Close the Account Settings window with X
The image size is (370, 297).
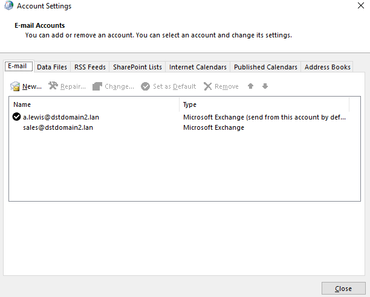pos(361,5)
